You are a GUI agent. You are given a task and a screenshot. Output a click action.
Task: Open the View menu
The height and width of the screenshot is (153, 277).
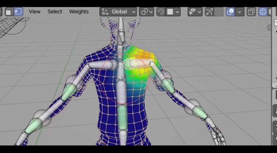35,12
